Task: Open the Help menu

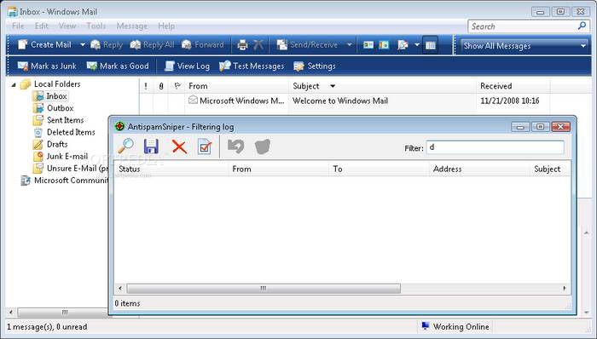Action: 166,26
